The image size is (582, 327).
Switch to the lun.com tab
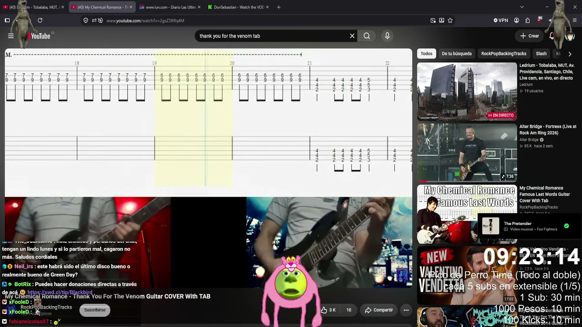tap(170, 7)
